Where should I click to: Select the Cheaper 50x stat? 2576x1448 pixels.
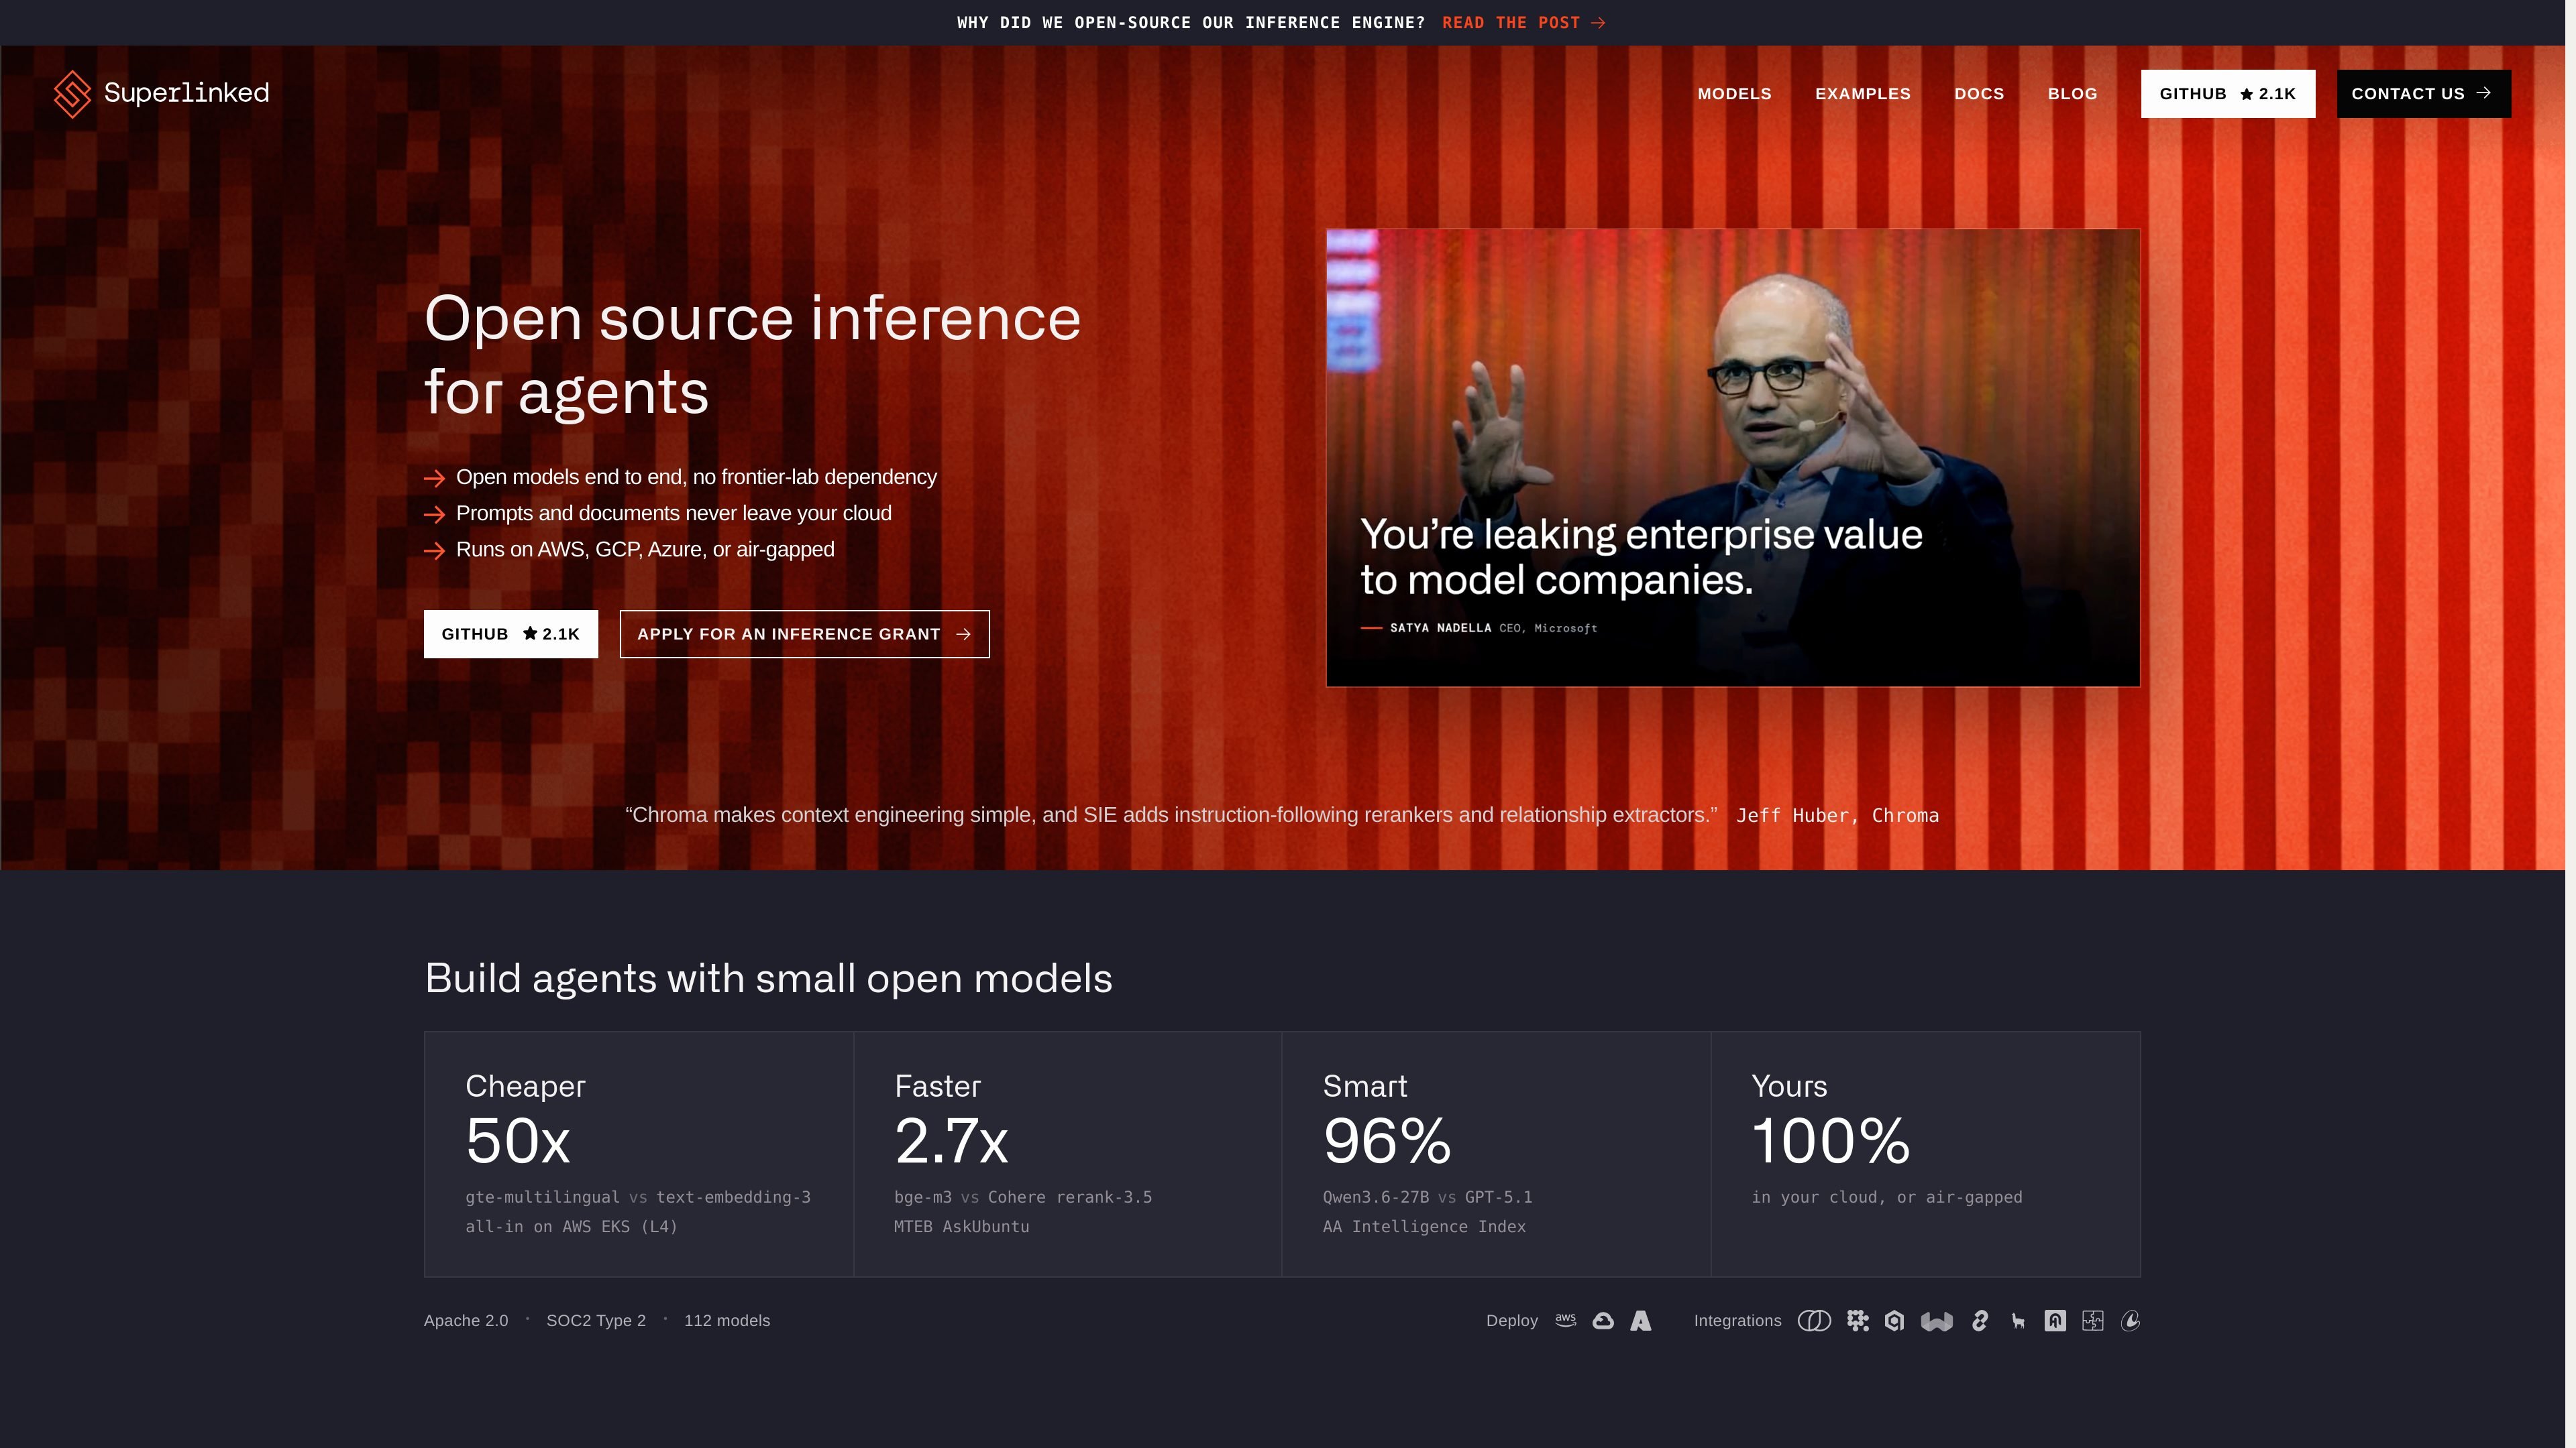point(639,1153)
